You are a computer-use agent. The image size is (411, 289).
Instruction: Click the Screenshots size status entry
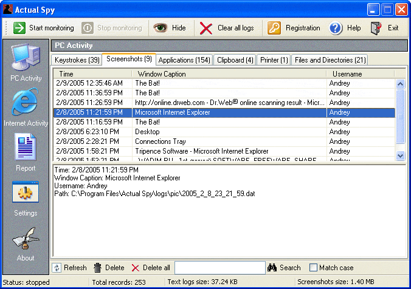point(336,282)
